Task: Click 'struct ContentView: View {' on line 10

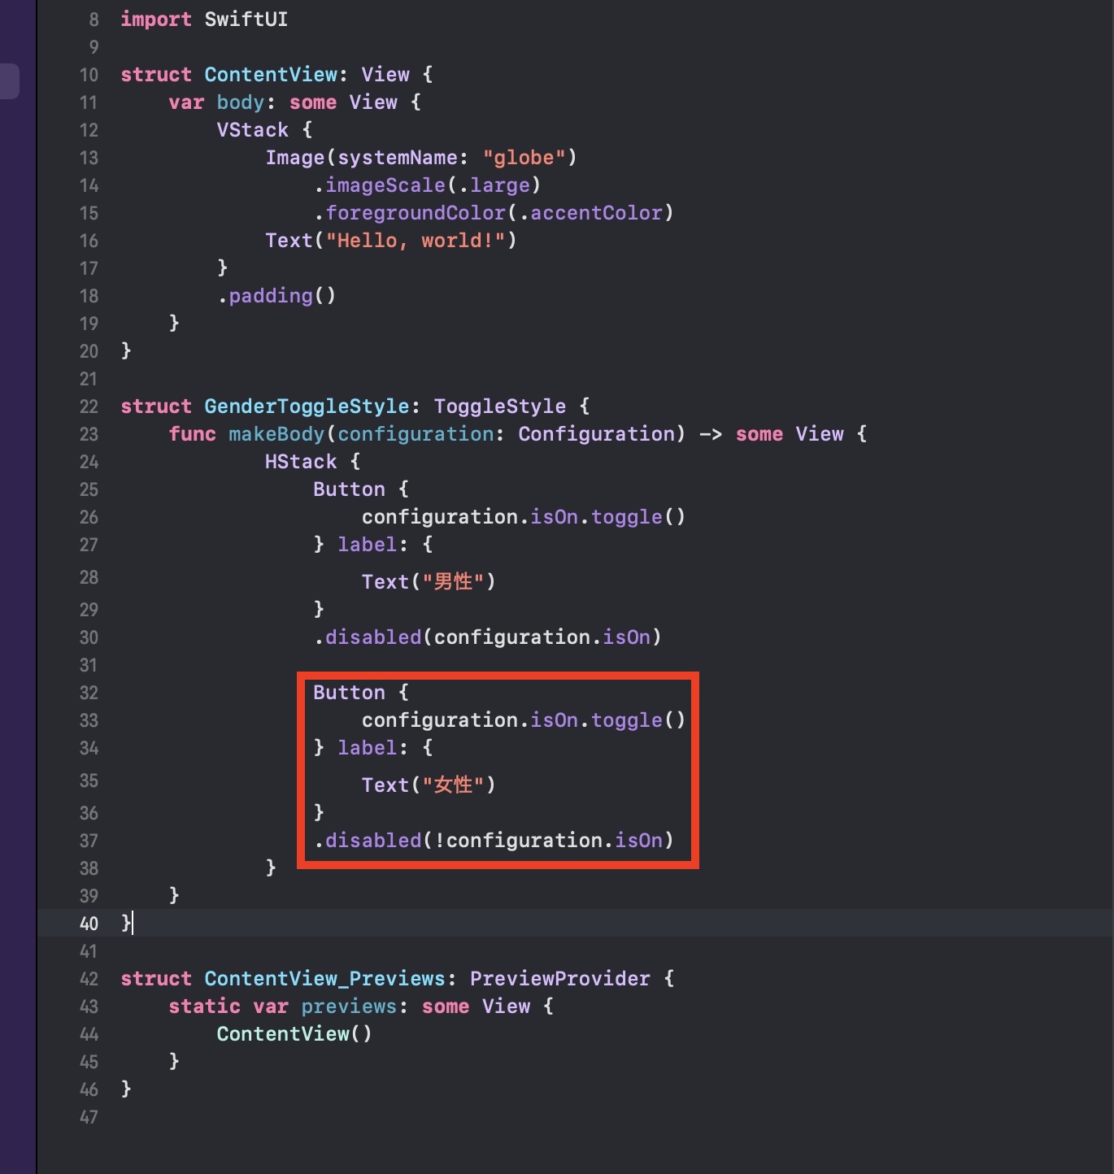Action: click(x=276, y=75)
